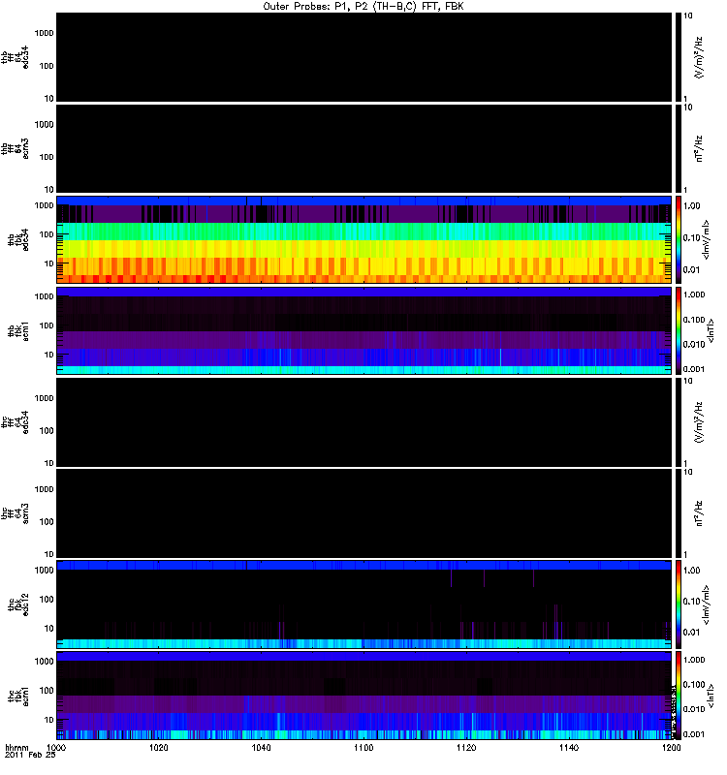Image resolution: width=727 pixels, height=775 pixels.
Task: Click the '(V/m)²/Hz' unit label of thb fff edc34
Action: [x=699, y=57]
